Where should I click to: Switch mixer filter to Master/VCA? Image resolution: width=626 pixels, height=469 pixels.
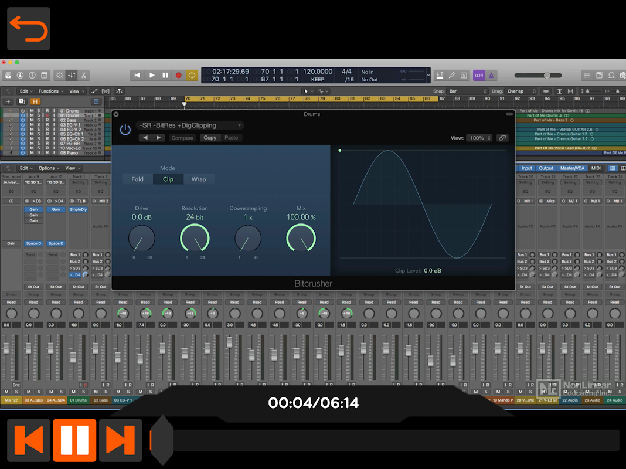572,168
